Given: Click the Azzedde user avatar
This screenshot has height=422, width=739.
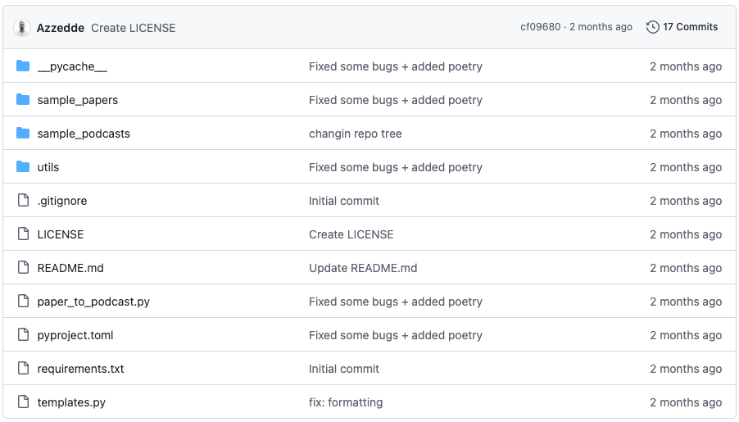Looking at the screenshot, I should 21,28.
